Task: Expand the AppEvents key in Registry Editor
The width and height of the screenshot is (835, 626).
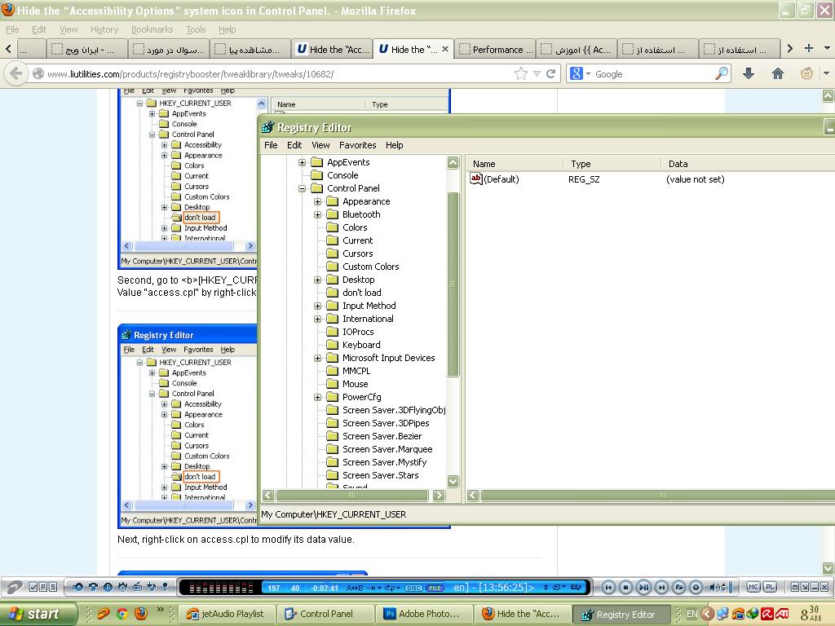Action: pos(302,162)
